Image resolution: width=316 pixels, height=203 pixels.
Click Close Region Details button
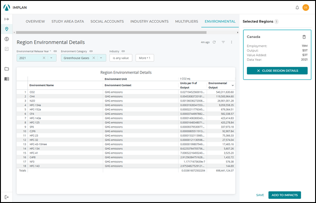277,71
